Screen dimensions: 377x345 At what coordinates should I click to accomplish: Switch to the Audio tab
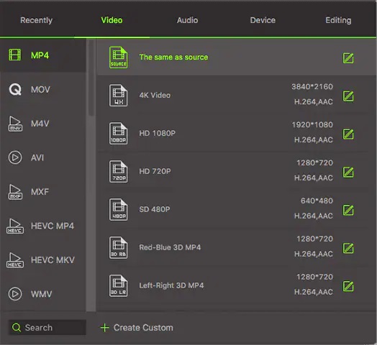point(187,20)
